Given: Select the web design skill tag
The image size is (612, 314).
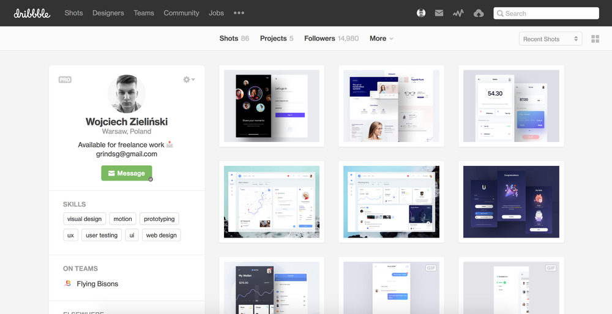Looking at the screenshot, I should click(161, 235).
